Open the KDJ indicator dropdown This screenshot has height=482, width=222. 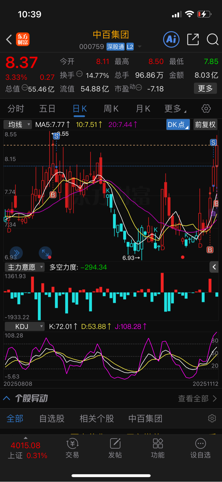tap(25, 326)
